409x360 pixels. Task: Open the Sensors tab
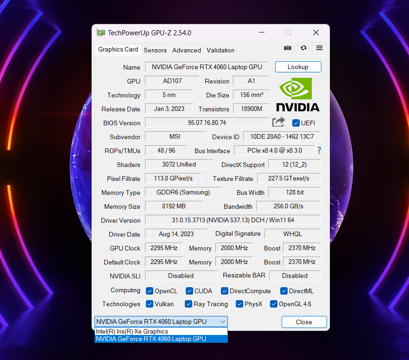(x=155, y=50)
